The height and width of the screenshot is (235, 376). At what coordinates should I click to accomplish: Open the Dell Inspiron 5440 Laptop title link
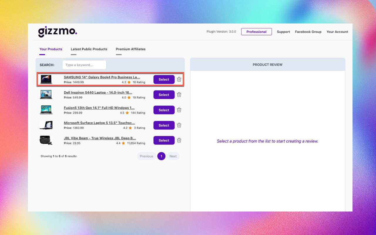click(x=98, y=93)
